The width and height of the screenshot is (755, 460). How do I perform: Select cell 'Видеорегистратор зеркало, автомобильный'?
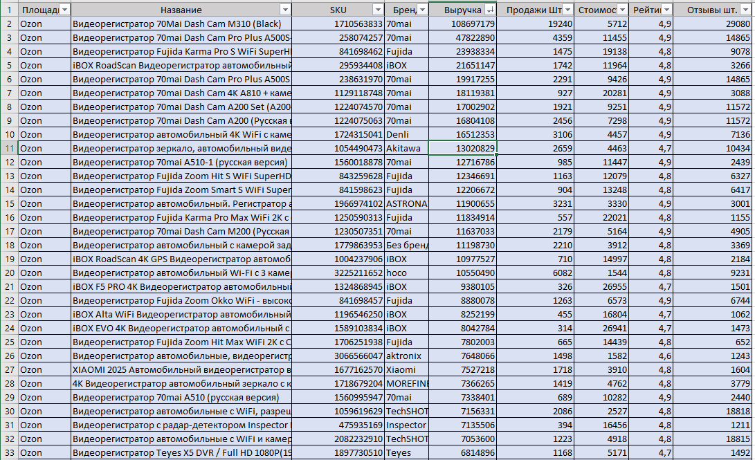[181, 148]
